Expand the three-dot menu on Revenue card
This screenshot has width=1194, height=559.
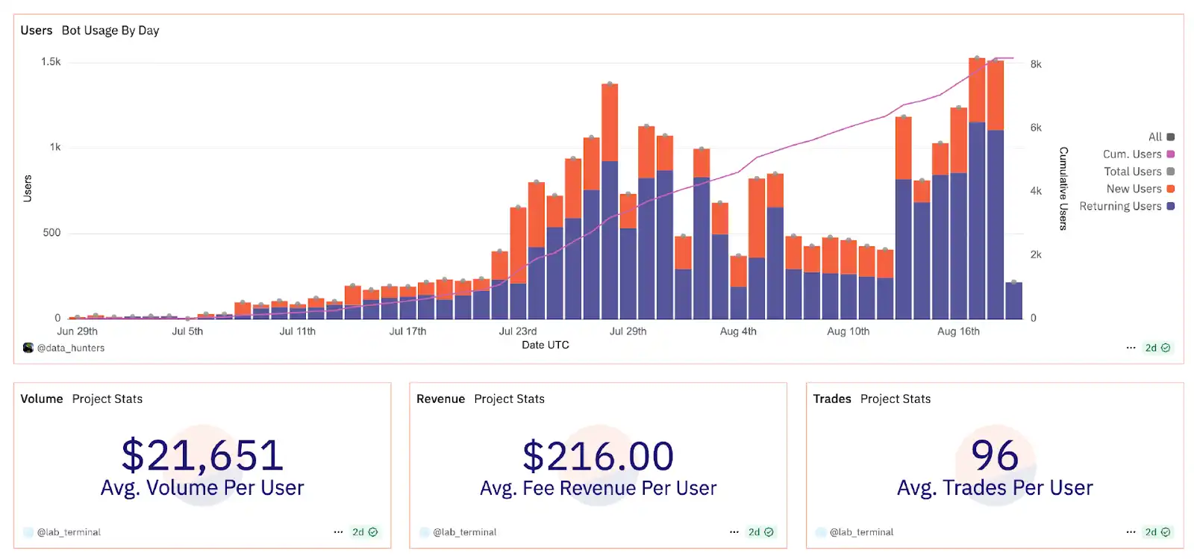[734, 532]
